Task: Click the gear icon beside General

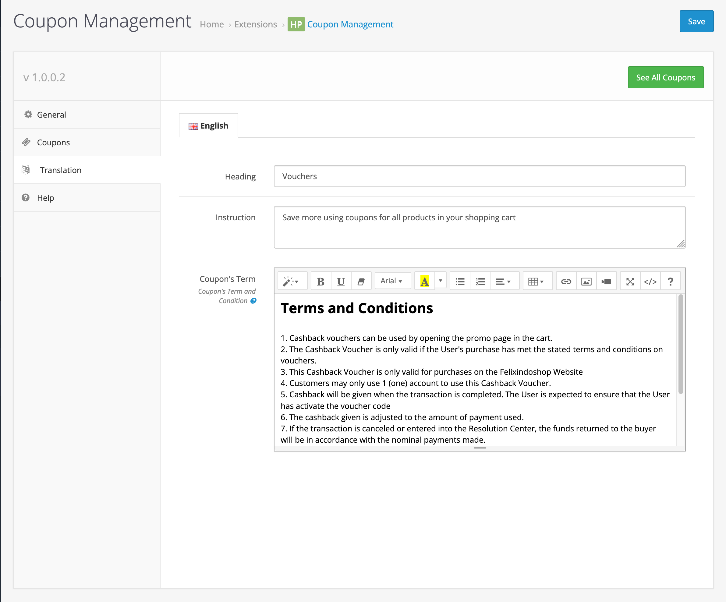Action: (x=28, y=114)
